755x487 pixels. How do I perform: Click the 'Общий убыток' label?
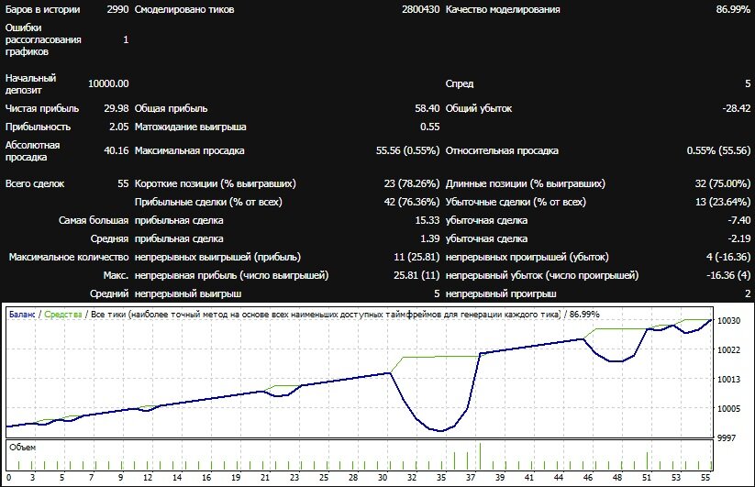pyautogui.click(x=479, y=108)
